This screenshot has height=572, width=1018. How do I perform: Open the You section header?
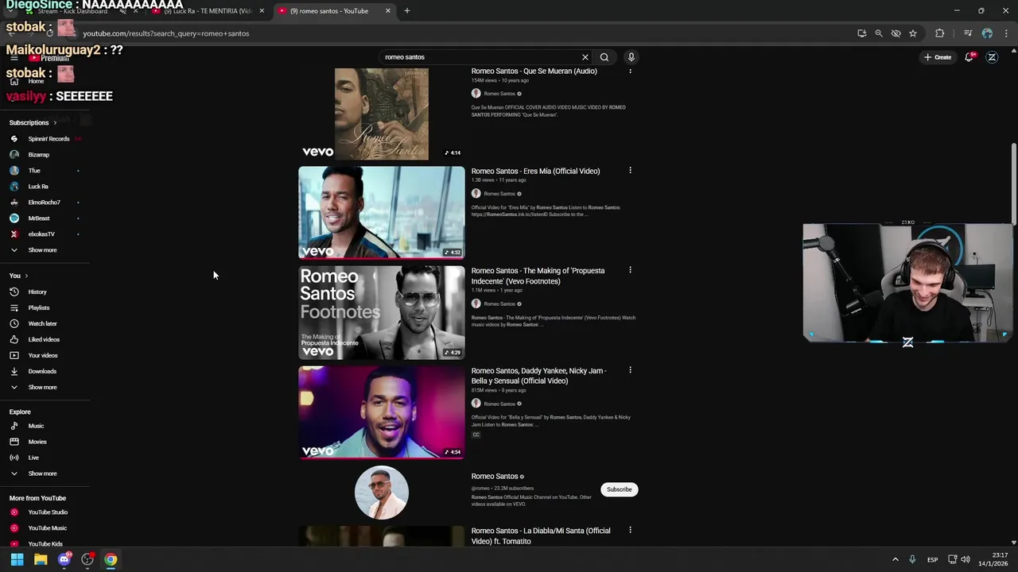[18, 276]
